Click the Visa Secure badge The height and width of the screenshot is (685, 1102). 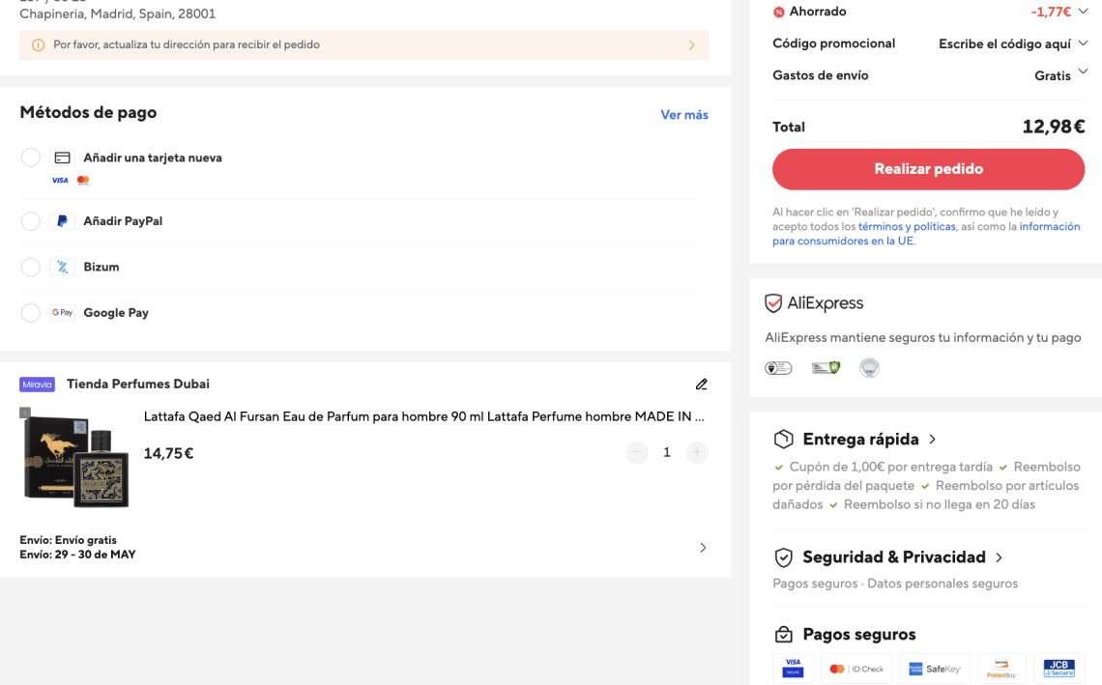click(x=793, y=669)
